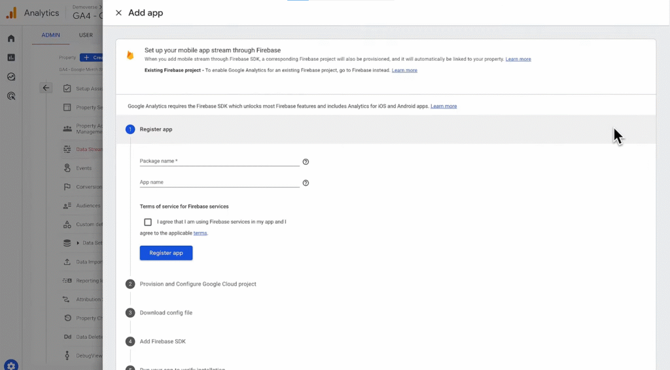Open Data Import upload icon
Image resolution: width=670 pixels, height=370 pixels.
67,261
